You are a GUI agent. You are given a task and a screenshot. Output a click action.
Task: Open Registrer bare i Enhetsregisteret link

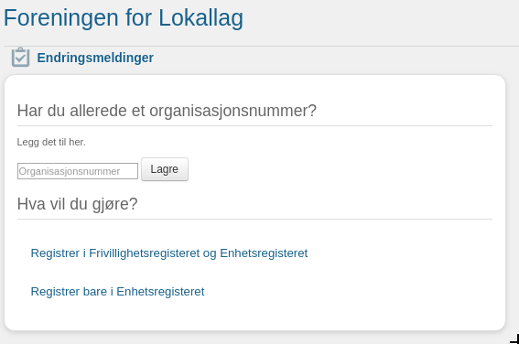click(x=117, y=292)
